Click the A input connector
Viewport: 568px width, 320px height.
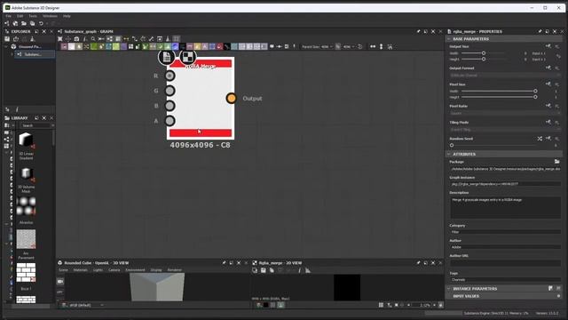[170, 121]
